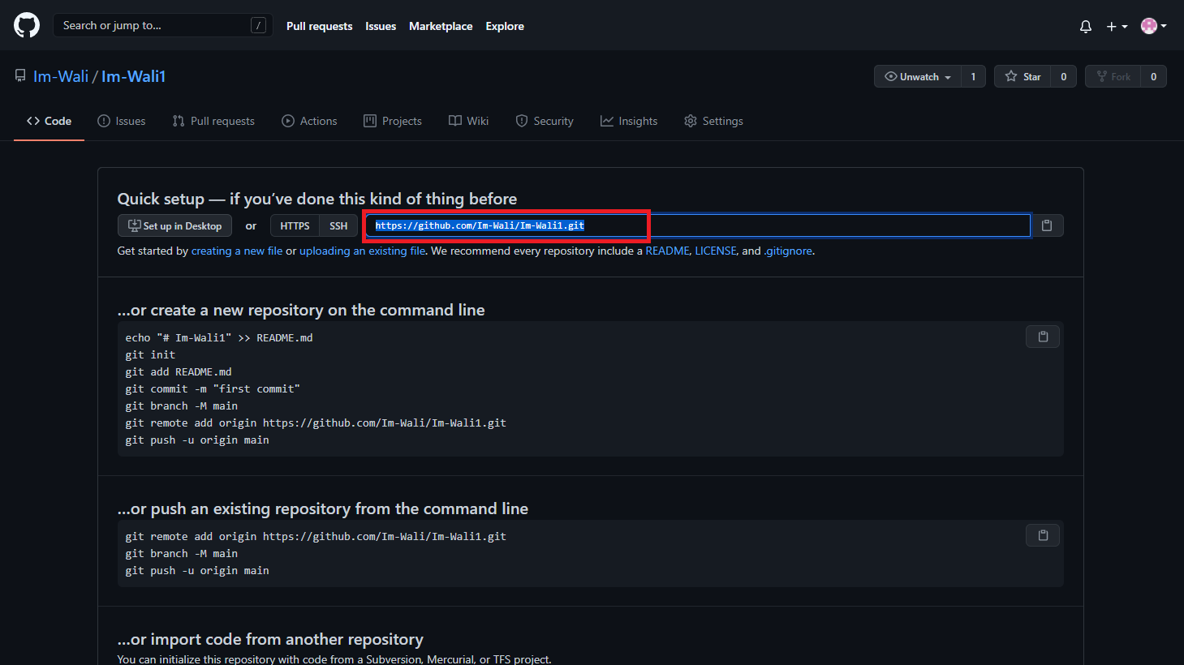The width and height of the screenshot is (1184, 665).
Task: Click the Fork button
Action: tap(1113, 76)
